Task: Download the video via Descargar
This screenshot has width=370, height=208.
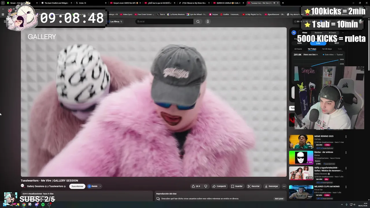Action: pyautogui.click(x=271, y=186)
